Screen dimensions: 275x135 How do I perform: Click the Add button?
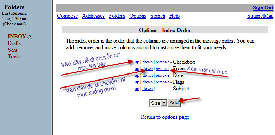click(x=174, y=103)
